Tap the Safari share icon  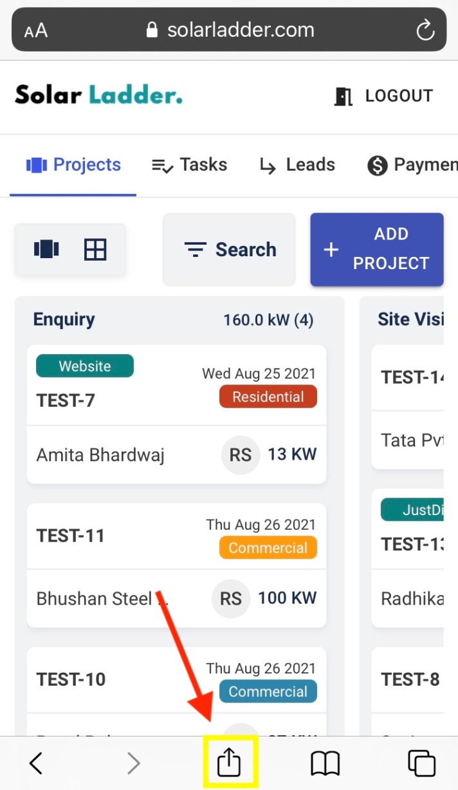[x=229, y=764]
